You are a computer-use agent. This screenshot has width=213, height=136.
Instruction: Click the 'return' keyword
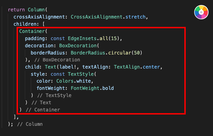[16, 10]
